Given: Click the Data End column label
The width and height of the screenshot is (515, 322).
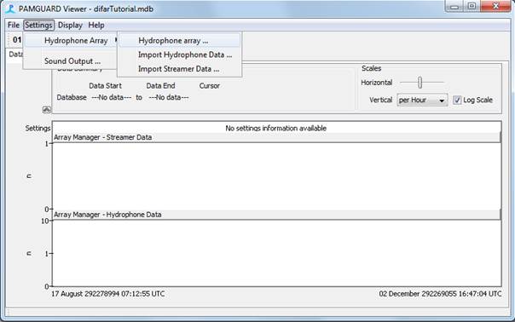Looking at the screenshot, I should tap(160, 86).
